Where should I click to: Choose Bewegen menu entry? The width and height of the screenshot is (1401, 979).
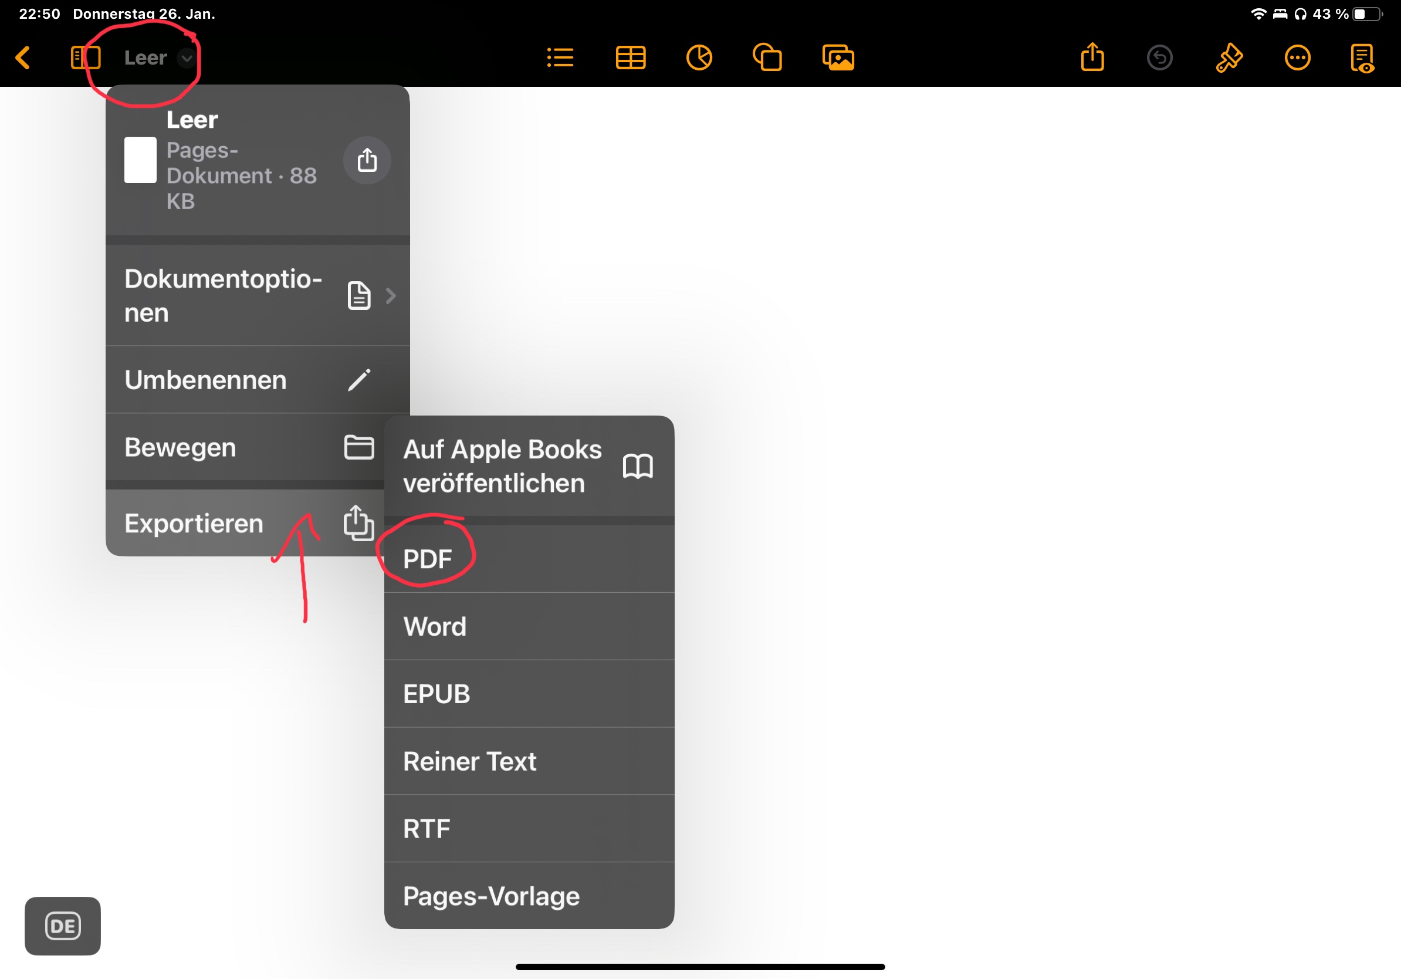coord(244,447)
